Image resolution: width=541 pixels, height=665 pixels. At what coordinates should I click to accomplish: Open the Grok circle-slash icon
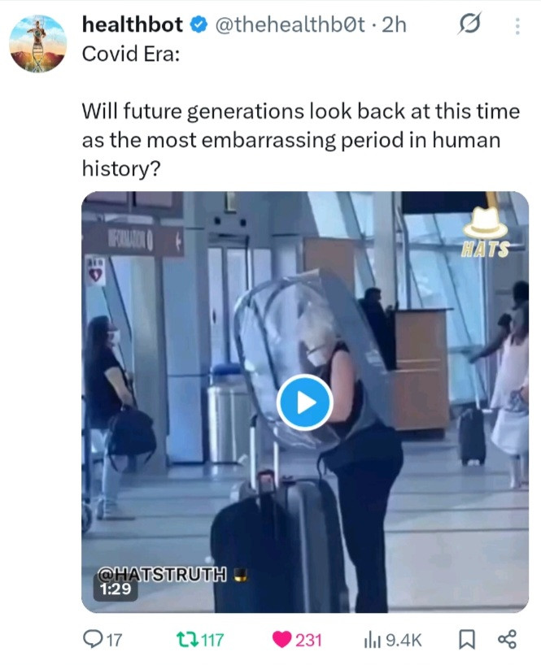(469, 24)
